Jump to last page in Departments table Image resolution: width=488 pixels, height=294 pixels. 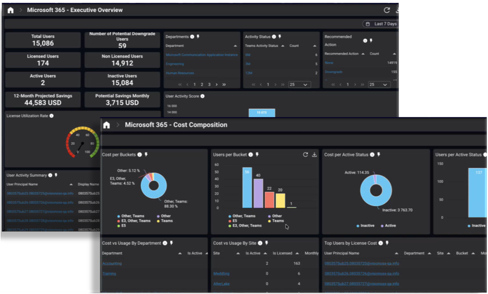click(224, 84)
